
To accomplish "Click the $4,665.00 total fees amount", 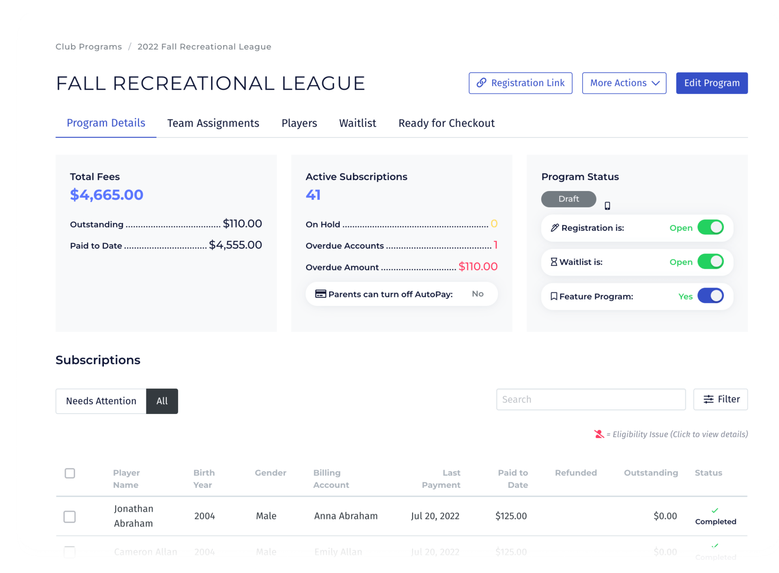I will [x=107, y=195].
